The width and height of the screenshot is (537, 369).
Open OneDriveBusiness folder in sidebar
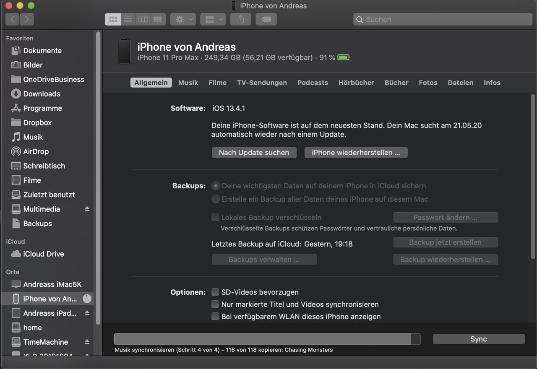point(47,80)
